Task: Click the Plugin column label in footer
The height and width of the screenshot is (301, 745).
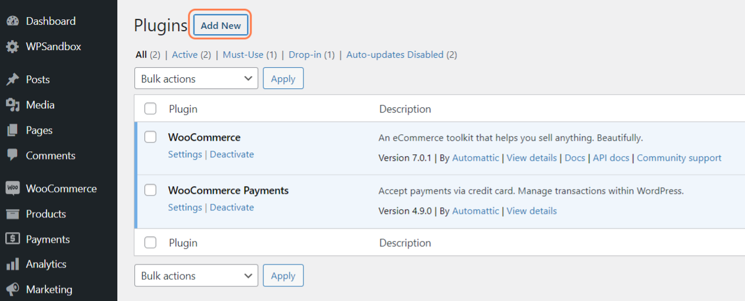Action: (183, 243)
